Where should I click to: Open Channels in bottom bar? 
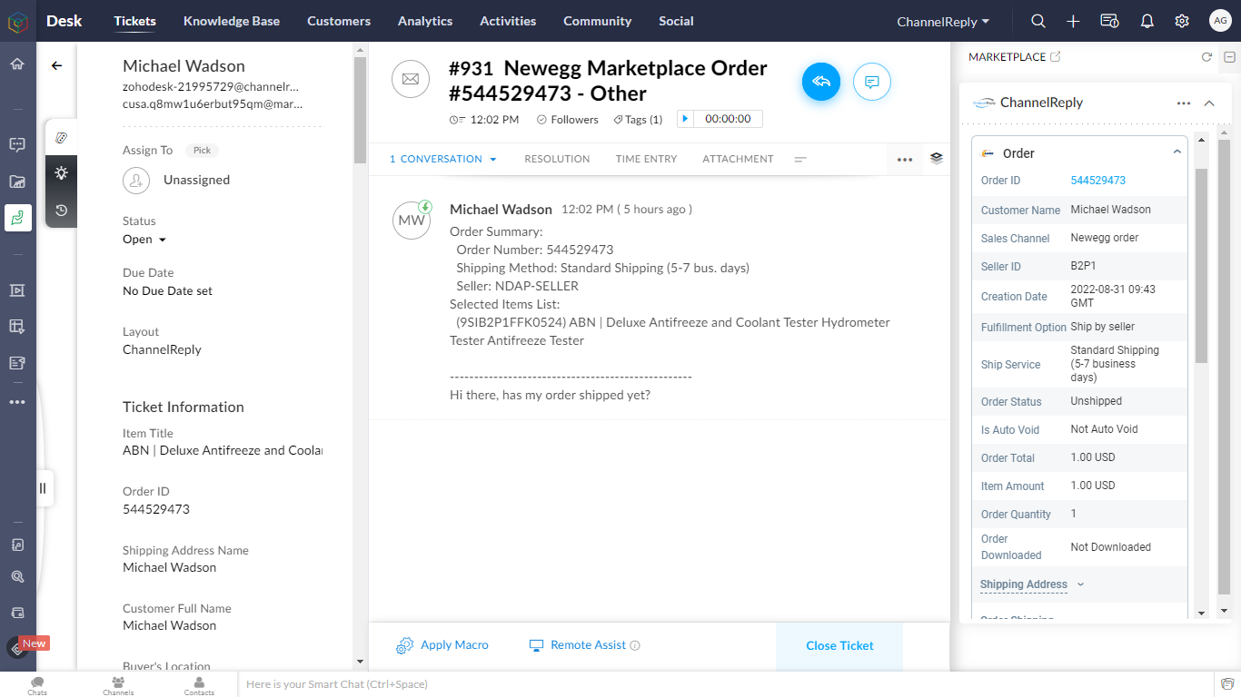click(118, 684)
